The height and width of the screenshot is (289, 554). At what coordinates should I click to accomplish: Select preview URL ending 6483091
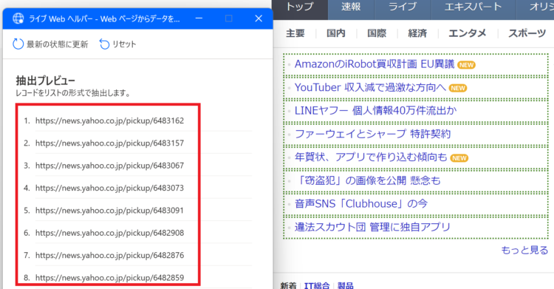click(109, 211)
